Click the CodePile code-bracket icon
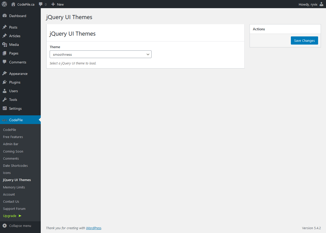 (5, 120)
